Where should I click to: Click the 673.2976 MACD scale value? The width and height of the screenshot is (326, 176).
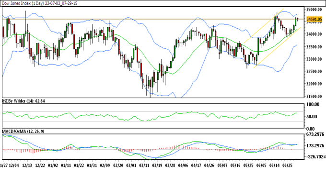[x=315, y=134]
